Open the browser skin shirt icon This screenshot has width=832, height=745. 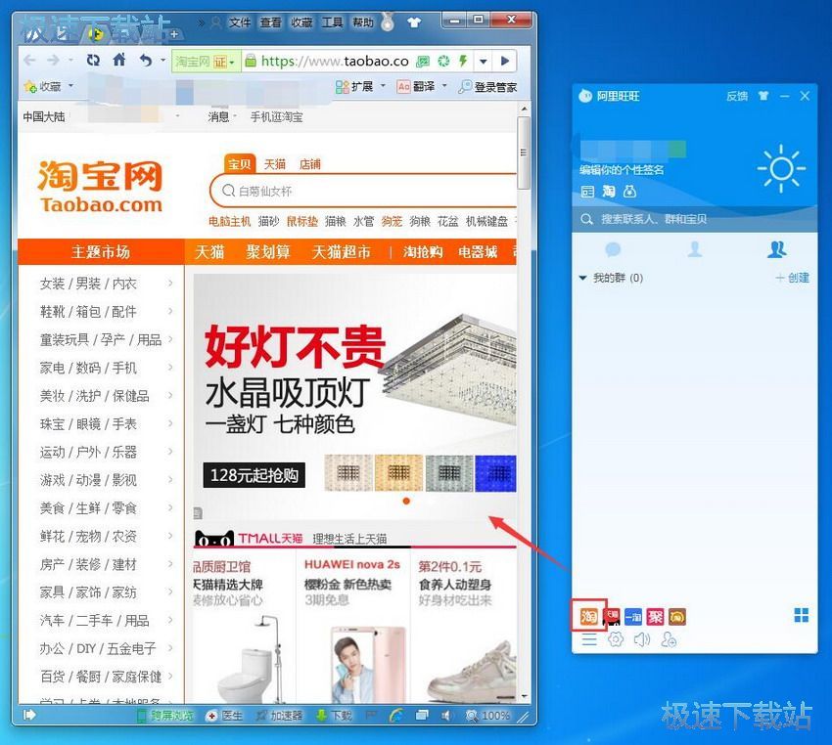pos(414,22)
